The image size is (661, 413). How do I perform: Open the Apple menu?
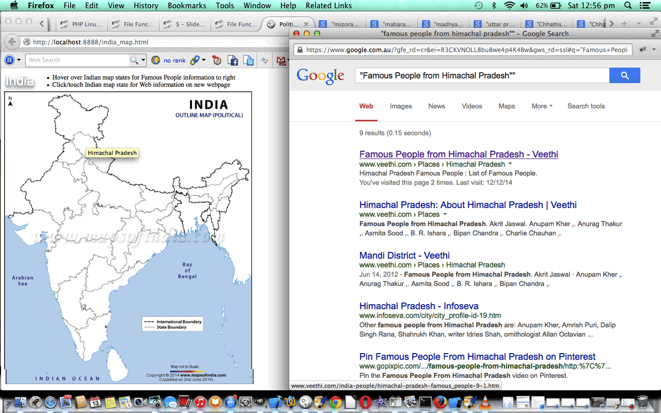14,6
